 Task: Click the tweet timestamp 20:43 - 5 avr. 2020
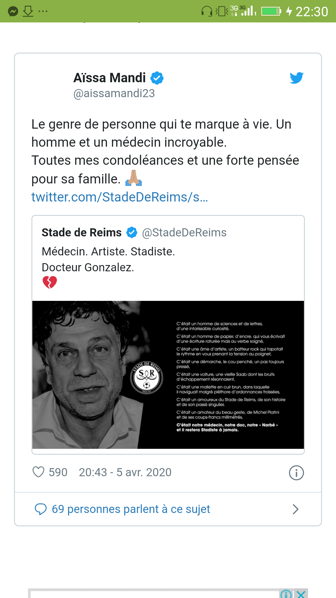[x=125, y=472]
